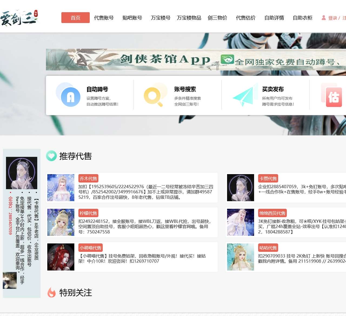Open the 买卖发布 heading link

pos(273,89)
